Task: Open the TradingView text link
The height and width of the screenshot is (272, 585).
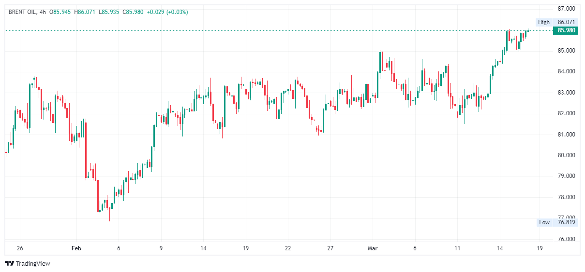Action: click(32, 263)
